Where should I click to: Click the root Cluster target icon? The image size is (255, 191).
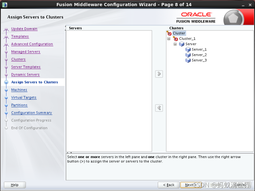169,33
